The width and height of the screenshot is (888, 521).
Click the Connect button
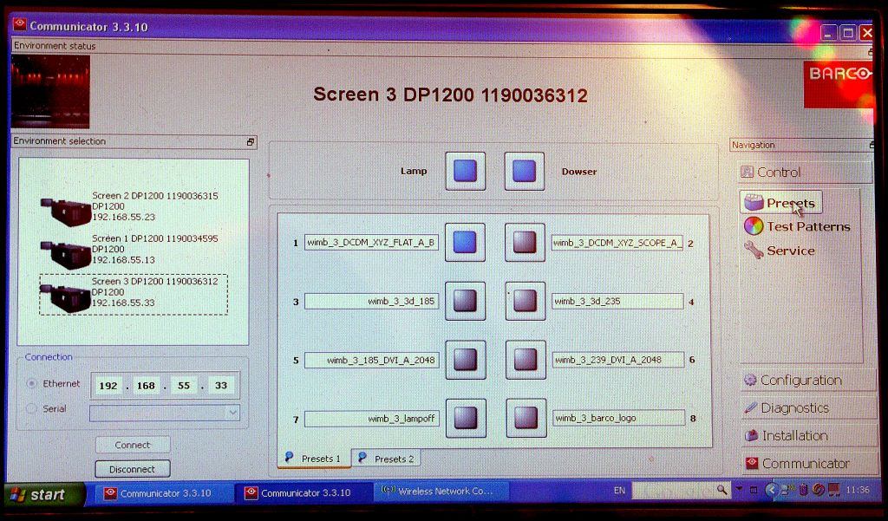point(132,445)
